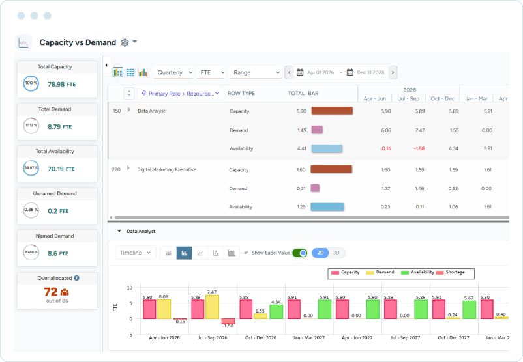
Task: Select the bar chart type icon
Action: (184, 253)
